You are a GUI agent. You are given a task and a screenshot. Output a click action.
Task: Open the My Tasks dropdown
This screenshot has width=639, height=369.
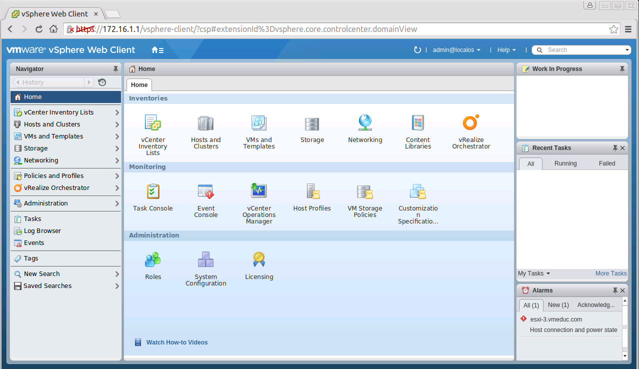(534, 273)
